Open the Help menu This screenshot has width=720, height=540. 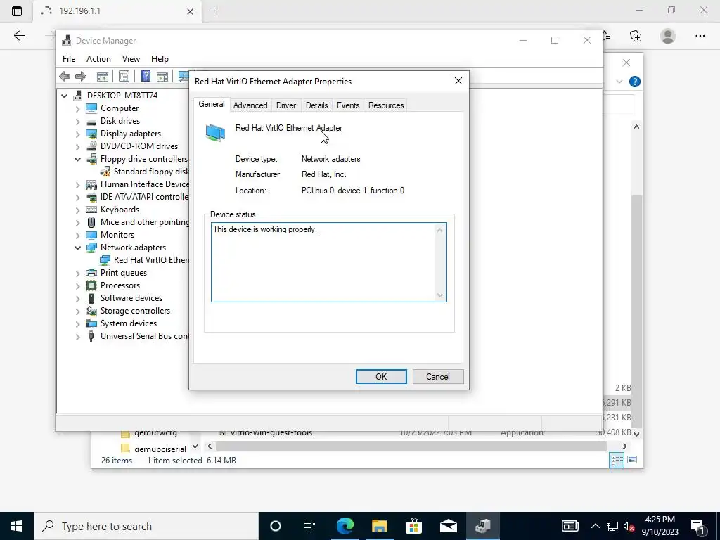(160, 59)
